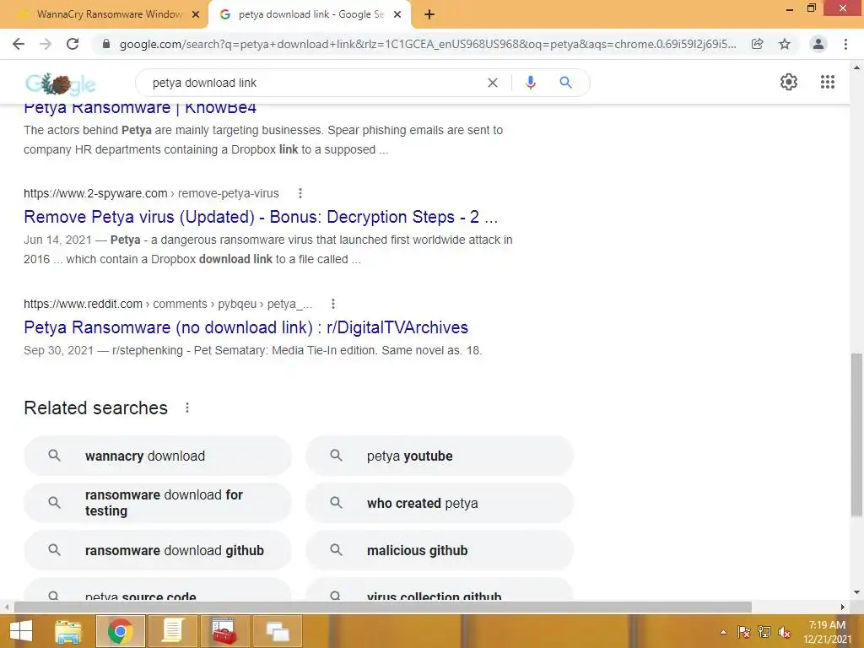Search who created petya

[440, 503]
